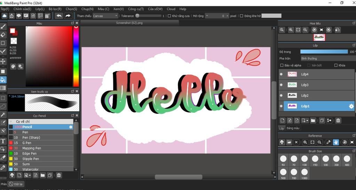Viewport: 356px width, 190px height.
Task: Open Pha trộn Bình thường blend dropdown
Action: [328, 58]
